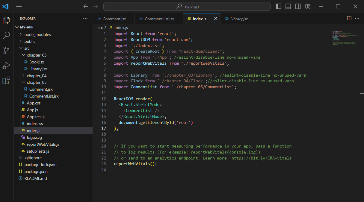364x202 pixels.
Task: Switch to the CommentList.jsx tab
Action: click(159, 19)
